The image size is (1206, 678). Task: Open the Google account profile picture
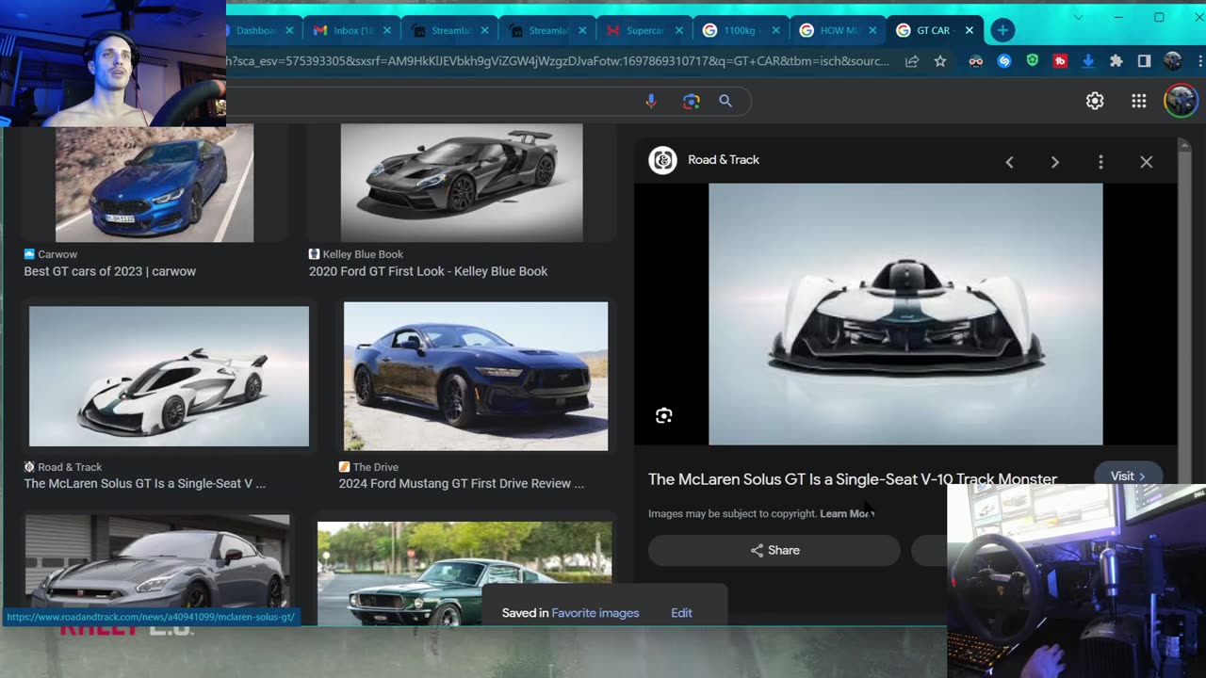pos(1181,101)
